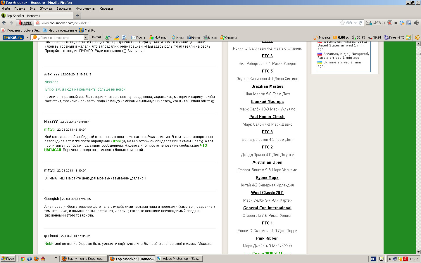
Task: Open the Brazilian Masters link
Action: 267,86
